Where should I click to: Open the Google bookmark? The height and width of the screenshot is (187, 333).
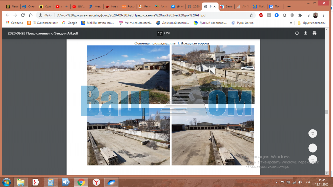[70, 23]
